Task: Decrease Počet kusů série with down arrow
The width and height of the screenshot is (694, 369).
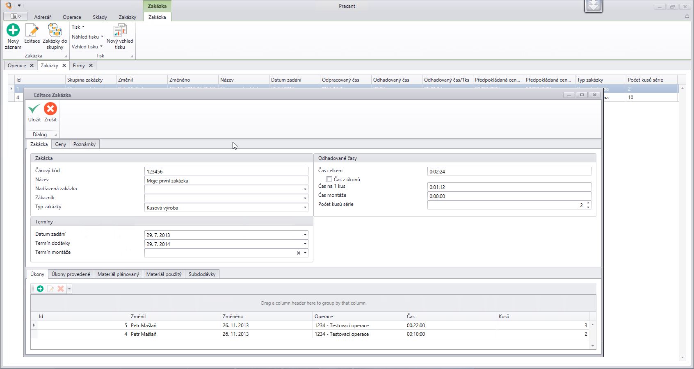Action: click(588, 207)
